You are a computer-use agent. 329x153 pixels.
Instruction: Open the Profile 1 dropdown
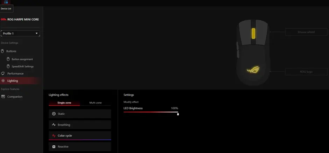click(x=20, y=33)
